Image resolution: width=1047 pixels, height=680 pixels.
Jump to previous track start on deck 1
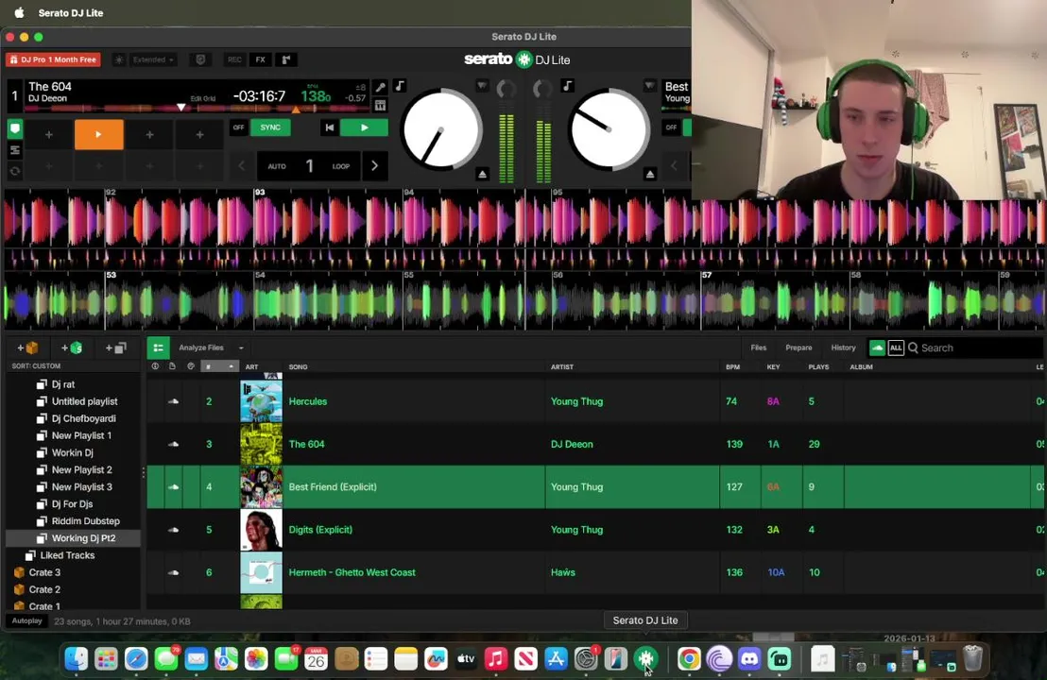(329, 127)
